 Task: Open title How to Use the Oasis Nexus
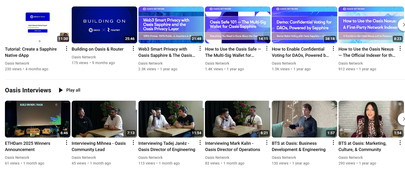click(367, 52)
